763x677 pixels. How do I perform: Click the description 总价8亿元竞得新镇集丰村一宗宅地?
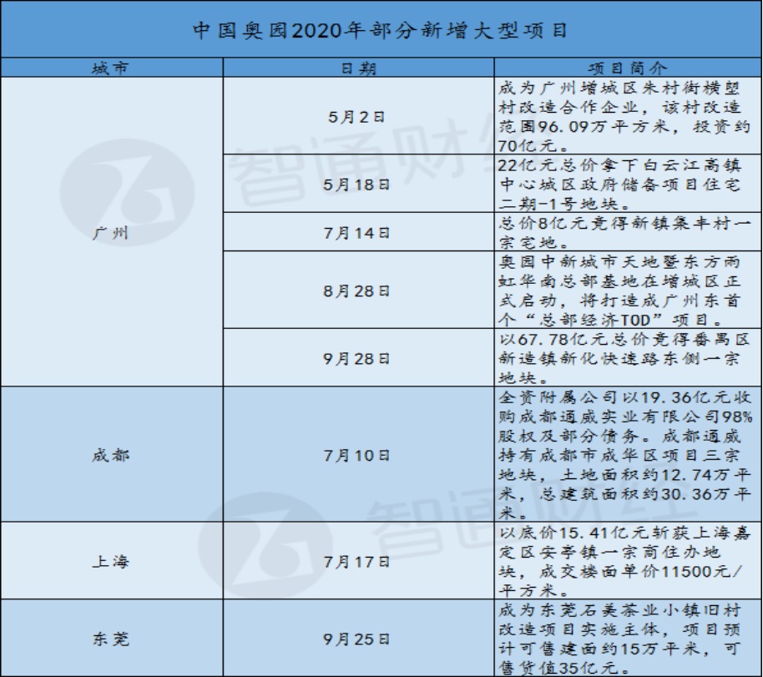click(x=628, y=232)
